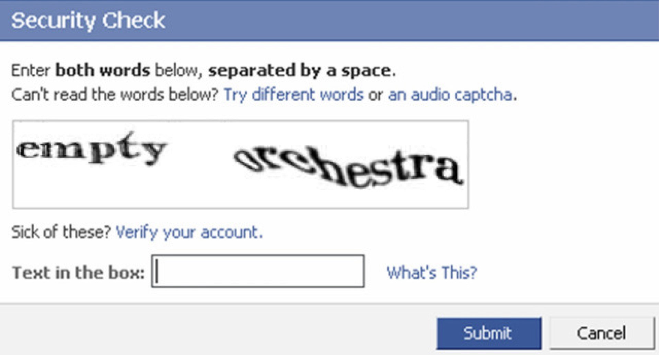The width and height of the screenshot is (659, 355).
Task: Open the 'Try different words' link
Action: (293, 94)
